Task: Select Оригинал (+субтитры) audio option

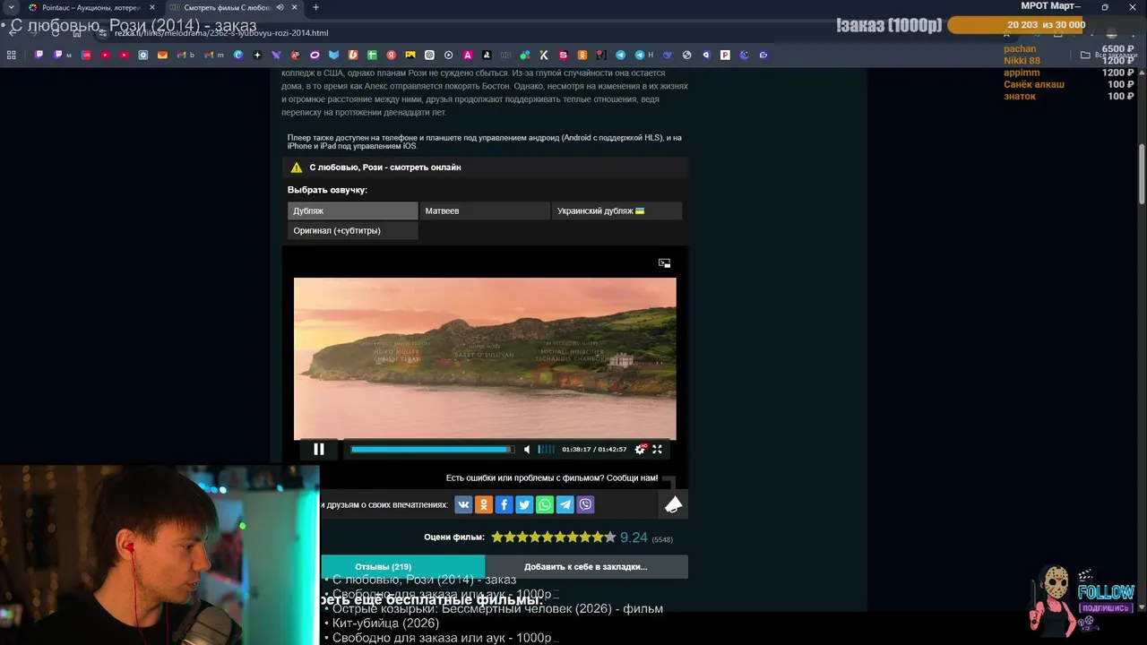Action: [352, 230]
